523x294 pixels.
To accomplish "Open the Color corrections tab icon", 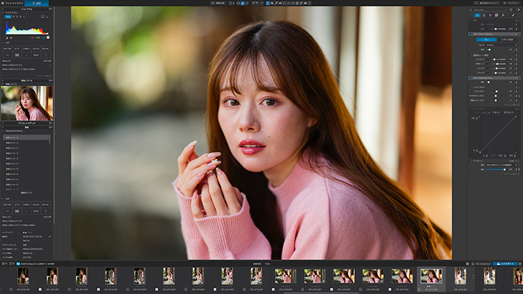I will click(484, 15).
